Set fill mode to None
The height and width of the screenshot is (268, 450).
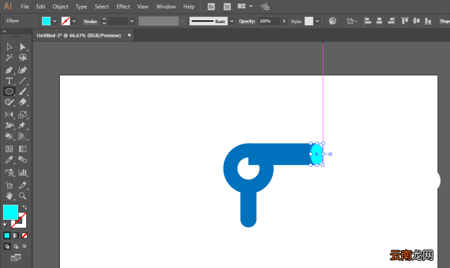(x=25, y=236)
